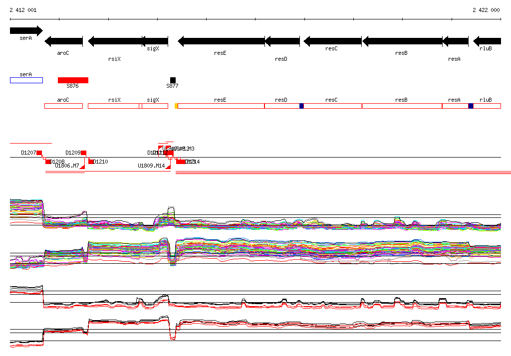Click the D1207 label text
Image resolution: width=511 pixels, height=356 pixels.
pyautogui.click(x=28, y=153)
